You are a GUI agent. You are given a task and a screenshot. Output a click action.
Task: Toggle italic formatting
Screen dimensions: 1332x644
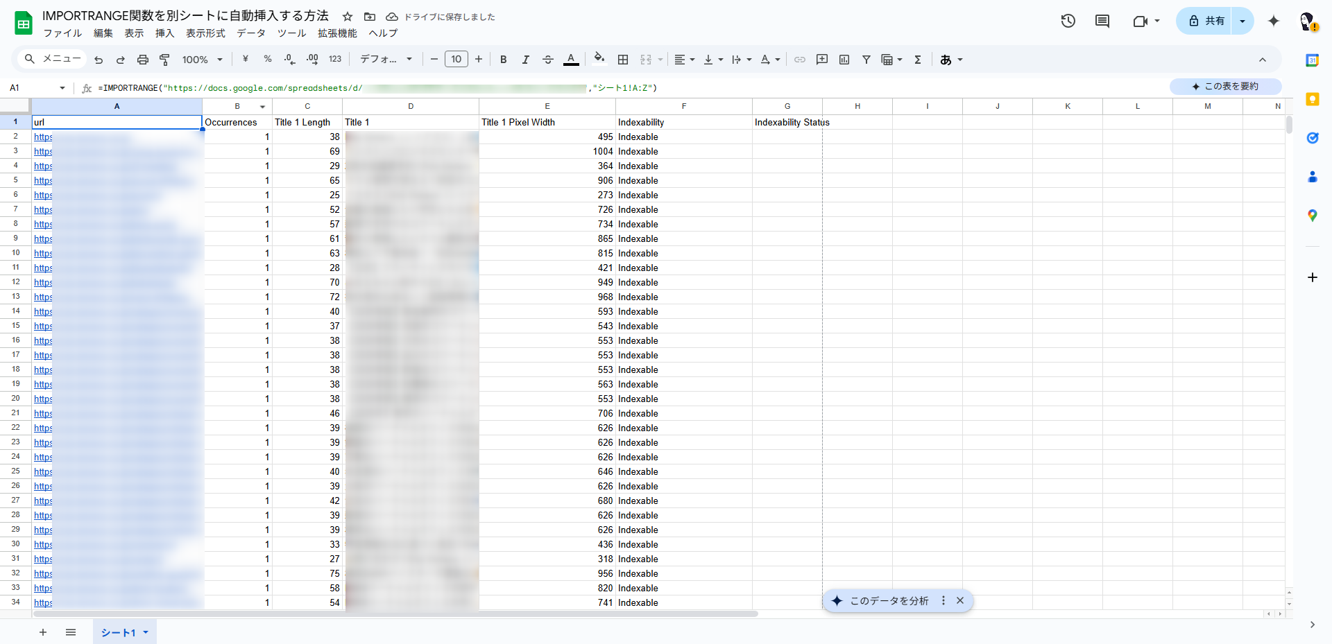[525, 60]
